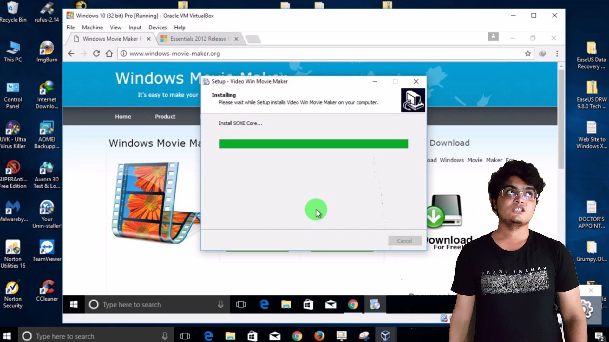Open host action center notifications icon
The height and width of the screenshot is (342, 609).
point(599,336)
